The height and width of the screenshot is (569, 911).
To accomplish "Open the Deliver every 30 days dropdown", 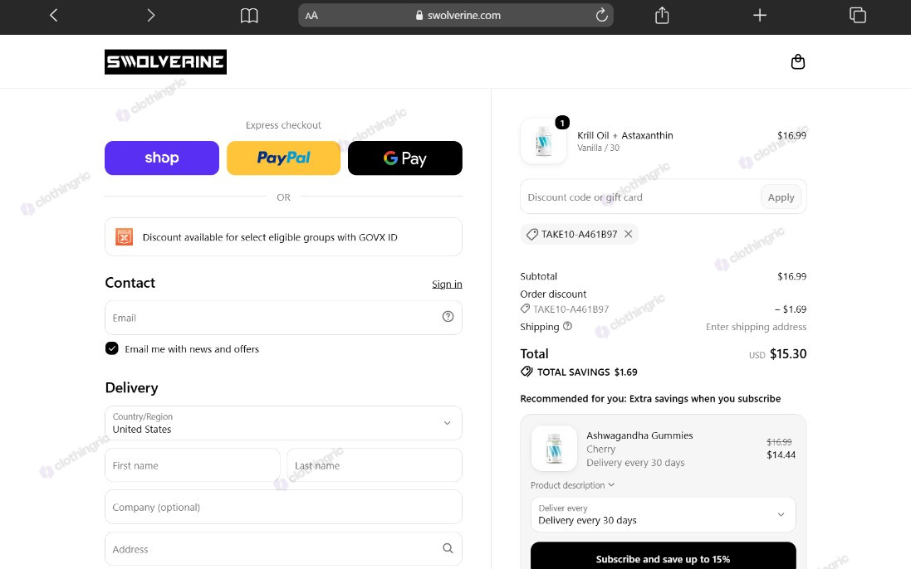I will (663, 514).
